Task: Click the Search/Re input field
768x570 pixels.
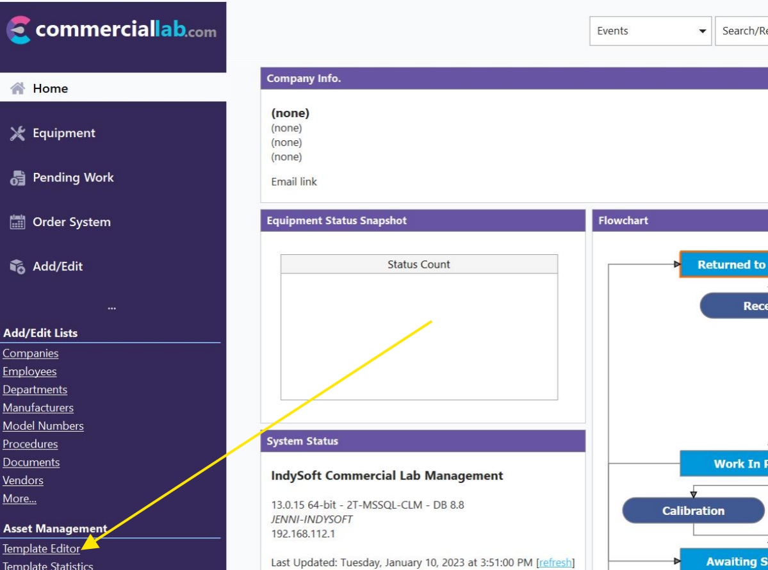Action: 743,31
